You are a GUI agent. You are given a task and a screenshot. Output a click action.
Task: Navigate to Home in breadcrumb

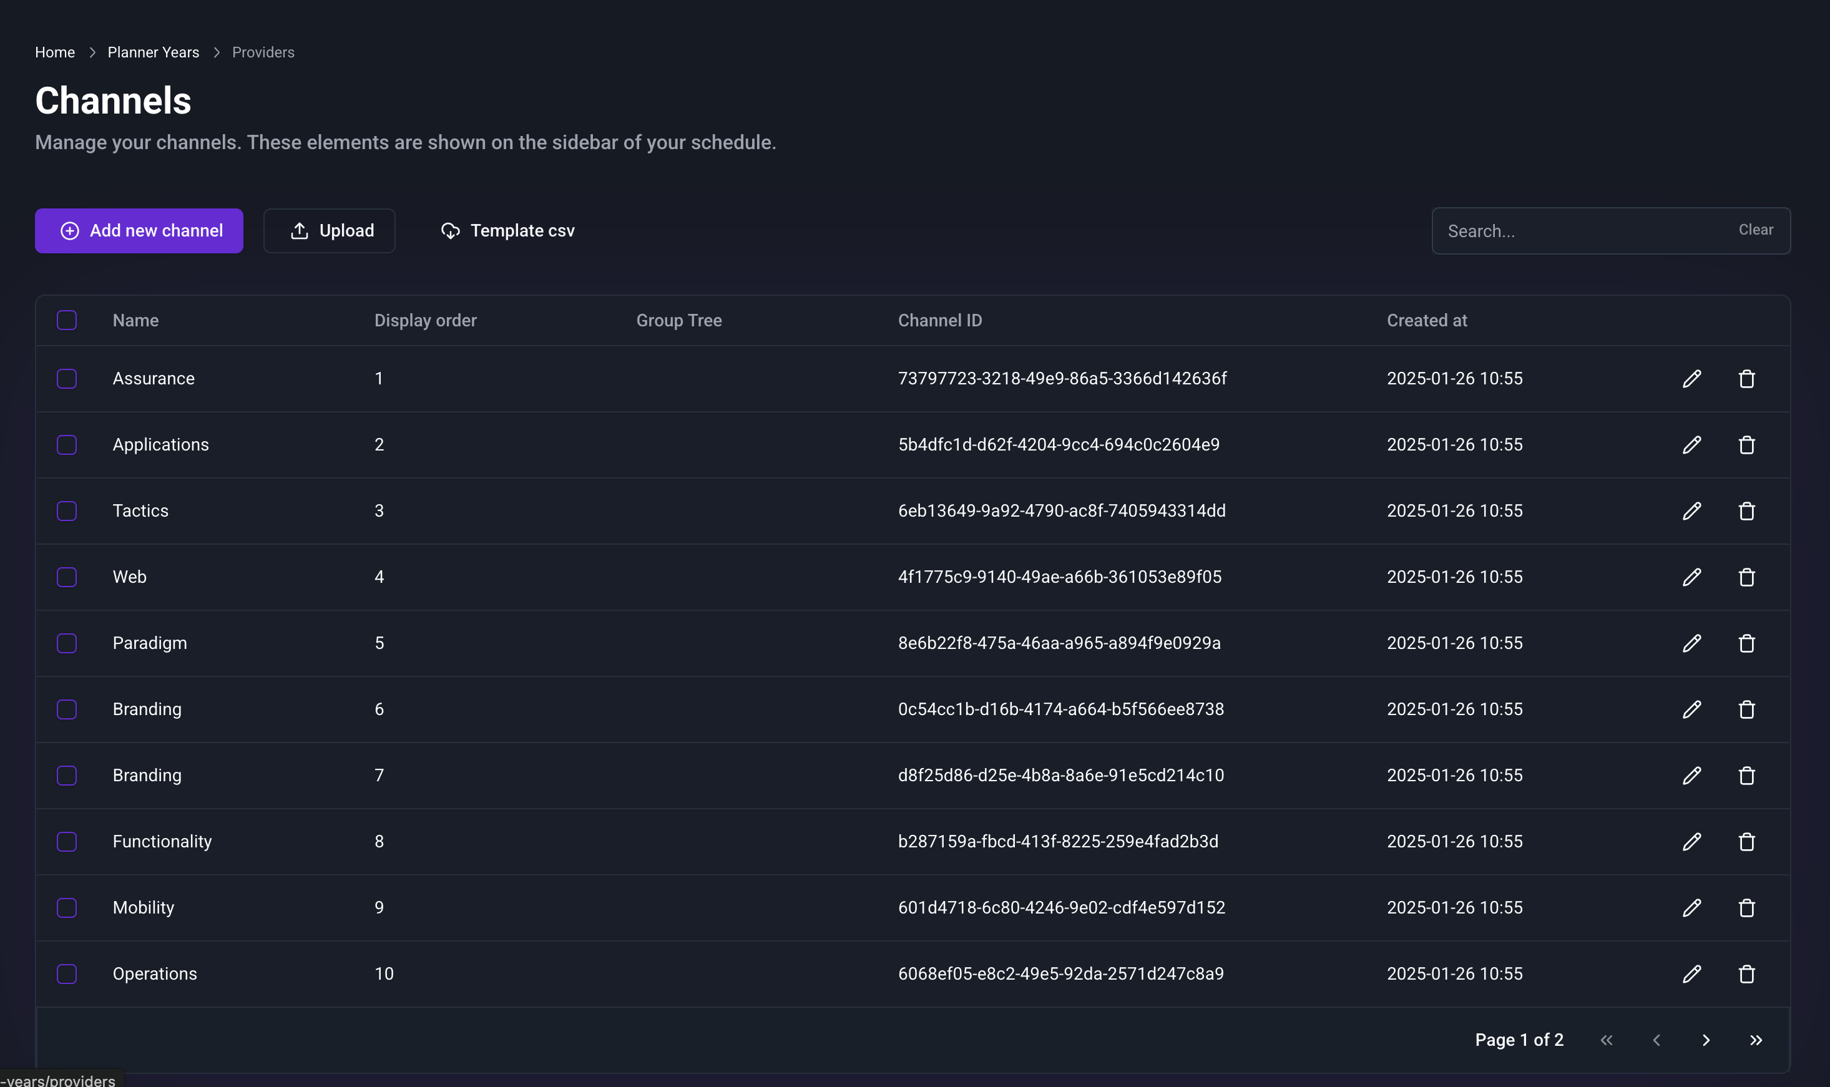click(55, 52)
